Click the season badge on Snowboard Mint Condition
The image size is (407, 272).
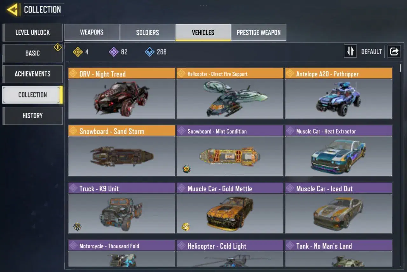coord(187,169)
